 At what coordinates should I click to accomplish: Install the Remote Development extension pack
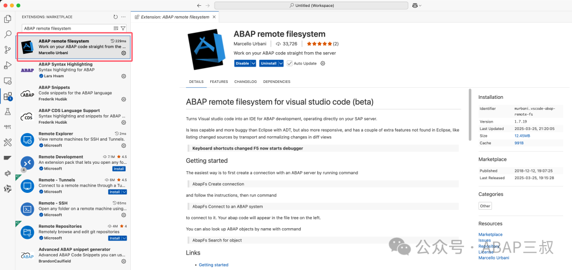[119, 169]
